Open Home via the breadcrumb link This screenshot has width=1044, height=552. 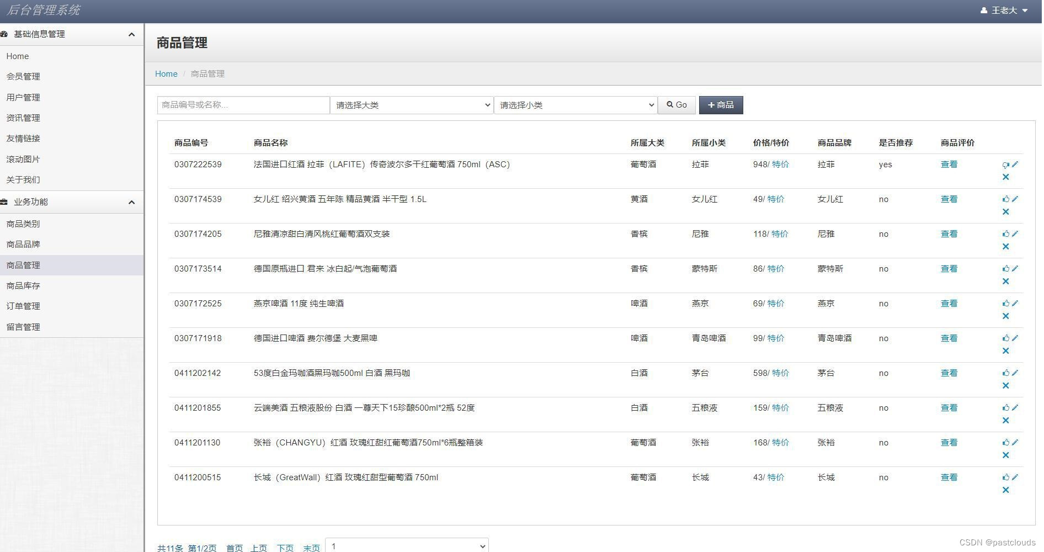(166, 73)
